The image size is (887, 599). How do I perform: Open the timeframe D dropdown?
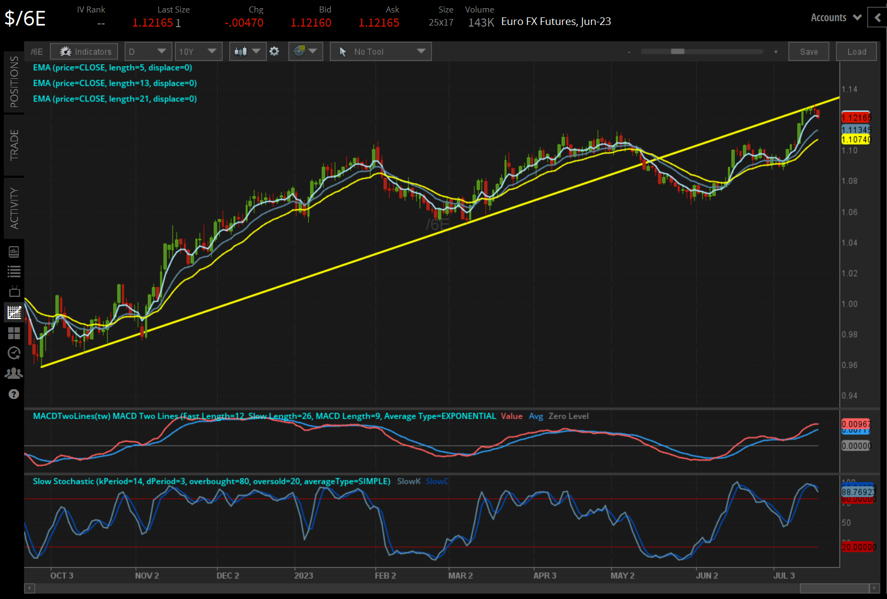point(148,51)
